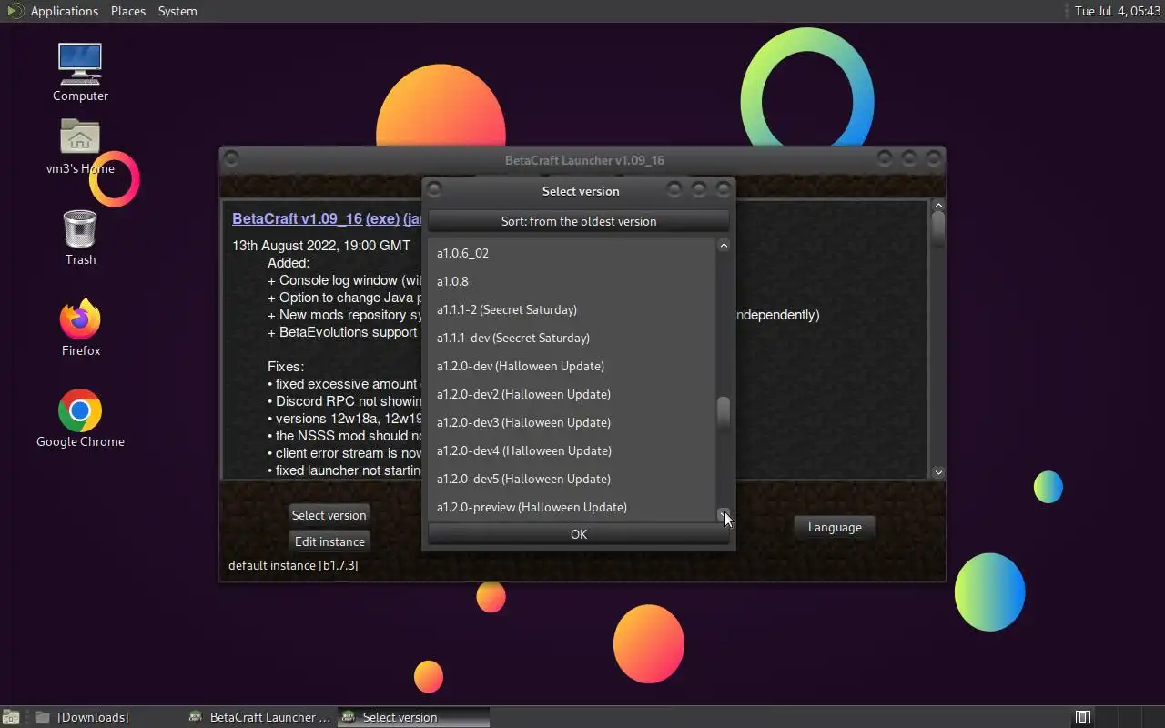
Task: Click version list scroll up arrow
Action: [724, 245]
